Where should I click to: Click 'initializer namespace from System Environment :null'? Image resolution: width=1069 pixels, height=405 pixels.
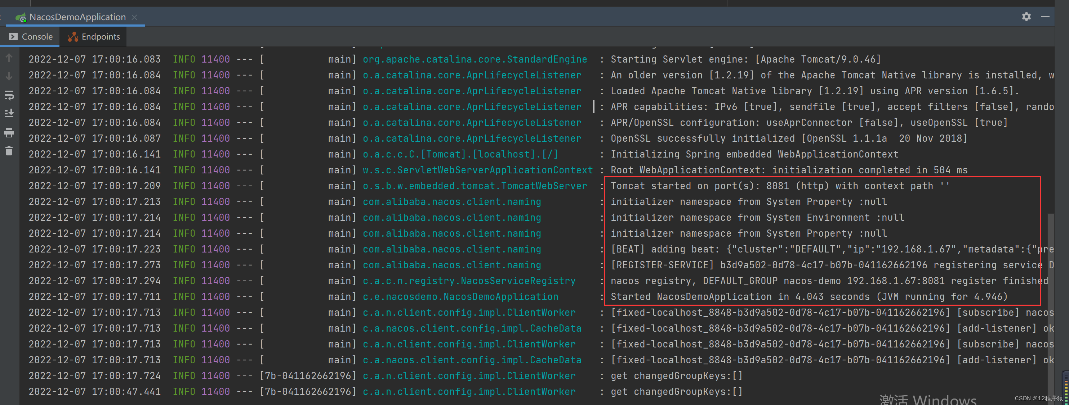tap(757, 217)
